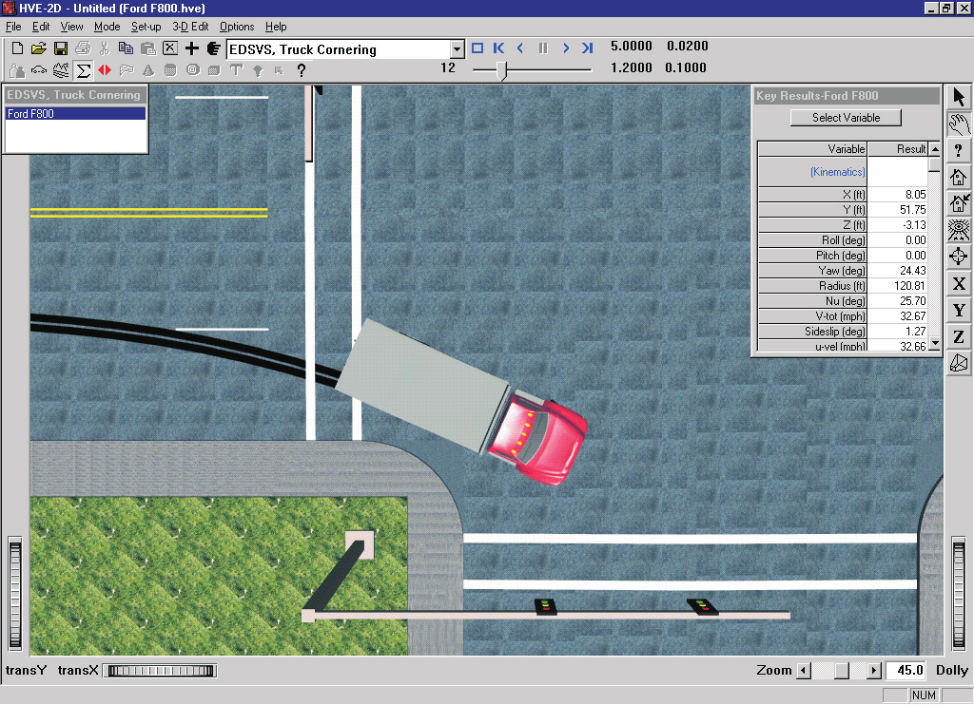Screen dimensions: 974x705
Task: Click the eye view-all icon
Action: click(x=959, y=230)
